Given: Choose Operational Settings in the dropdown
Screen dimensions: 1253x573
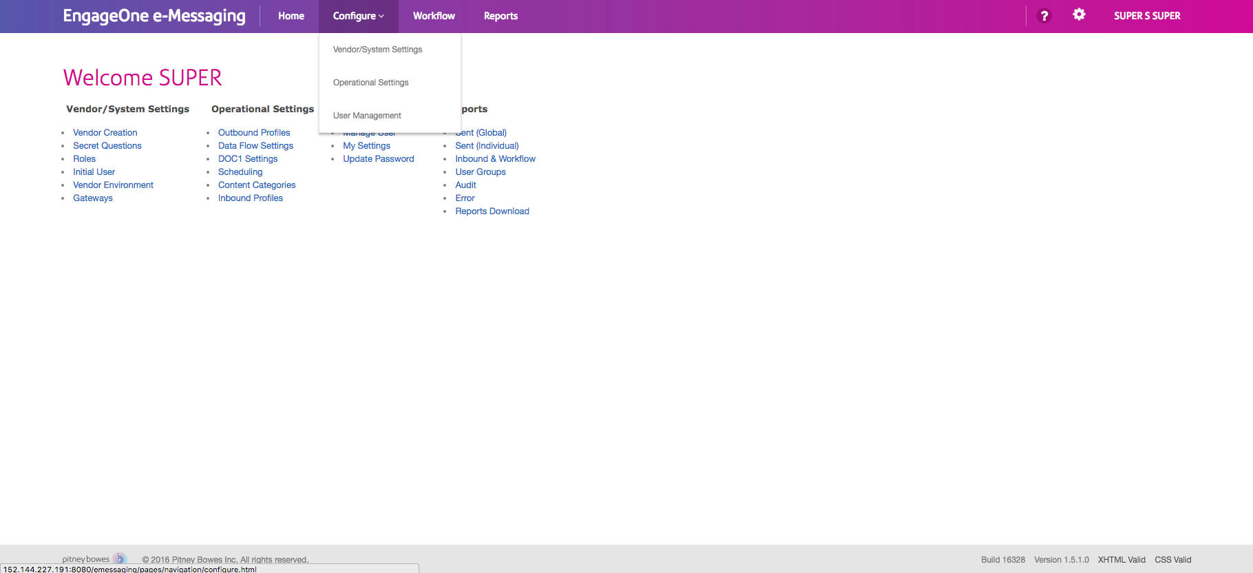Looking at the screenshot, I should click(x=370, y=83).
